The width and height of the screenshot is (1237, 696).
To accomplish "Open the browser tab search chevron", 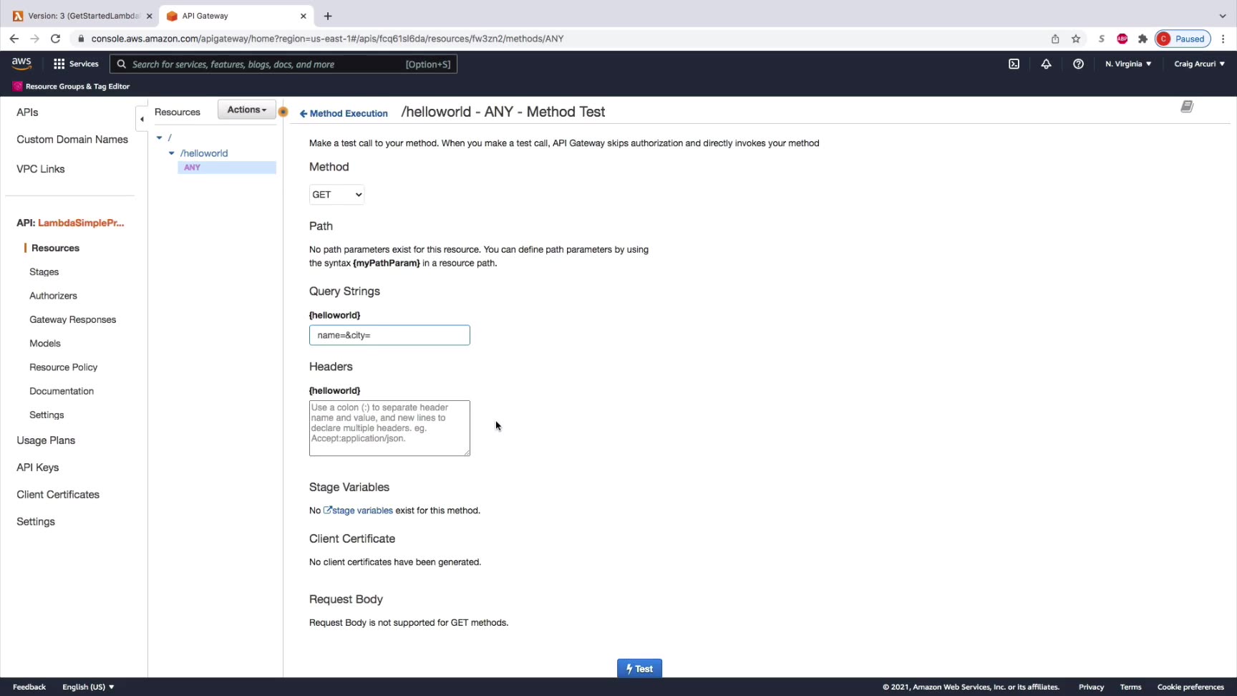I will (1223, 16).
